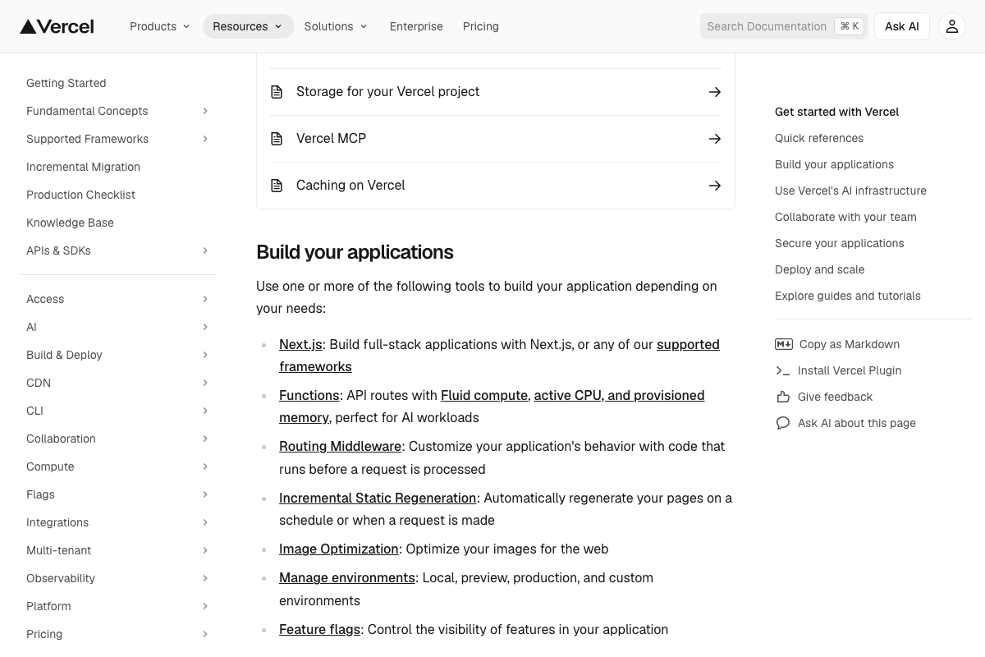
Task: Open the Solutions menu
Action: [x=336, y=26]
